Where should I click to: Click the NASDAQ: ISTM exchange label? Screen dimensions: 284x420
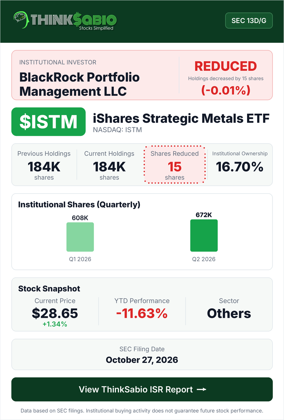click(x=118, y=130)
